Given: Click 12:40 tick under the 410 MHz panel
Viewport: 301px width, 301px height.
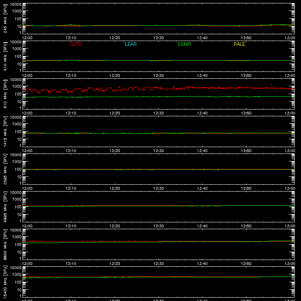Looking at the screenshot, I should tap(202, 76).
